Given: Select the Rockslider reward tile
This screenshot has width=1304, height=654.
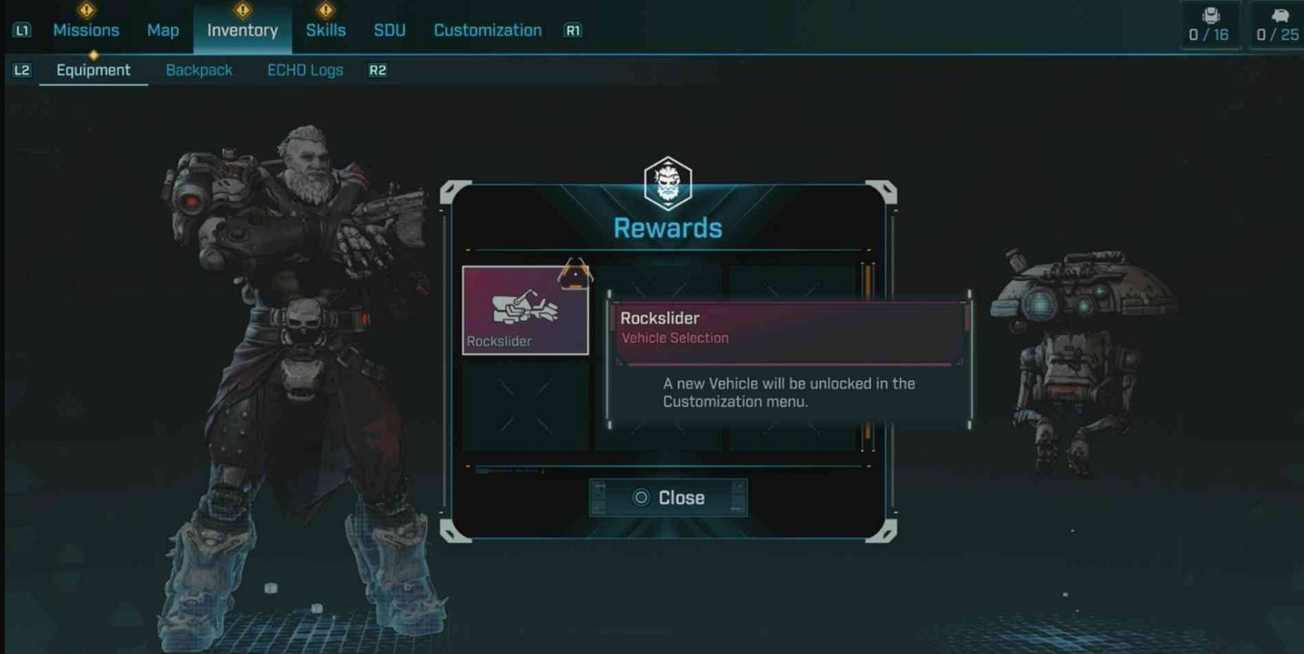Looking at the screenshot, I should 525,310.
